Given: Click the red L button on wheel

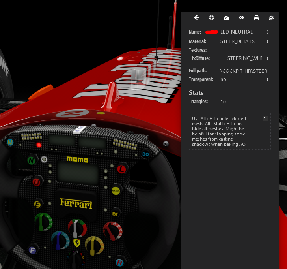Looking at the screenshot, I should 122,169.
